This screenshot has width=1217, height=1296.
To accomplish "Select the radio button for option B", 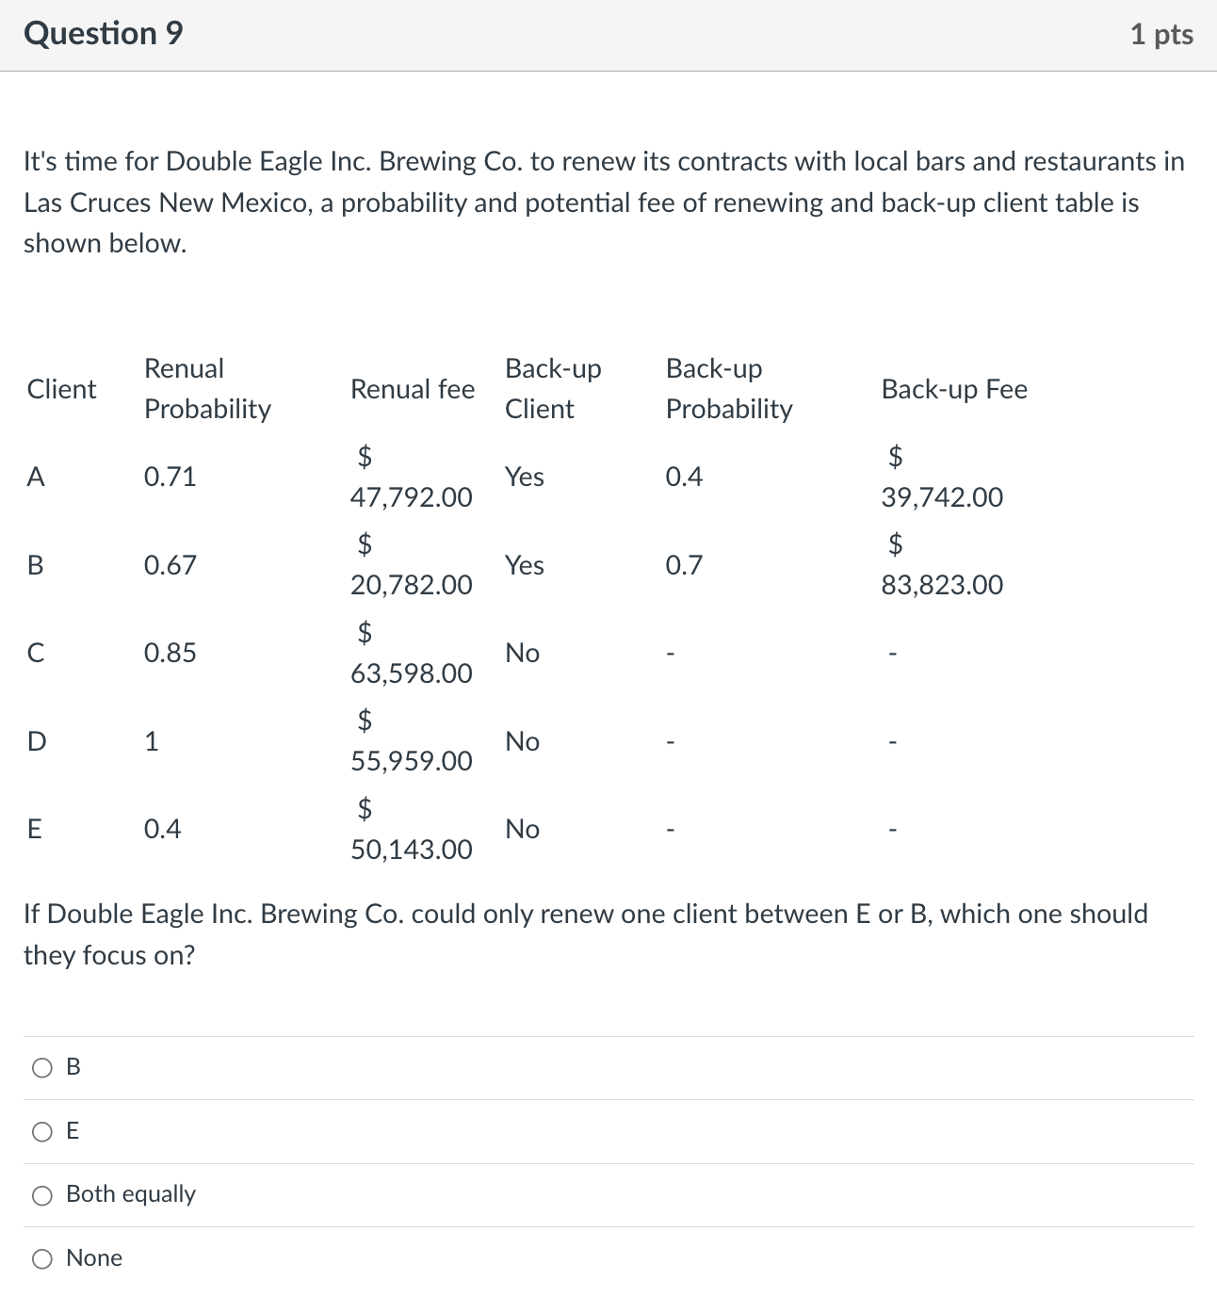I will [41, 1067].
